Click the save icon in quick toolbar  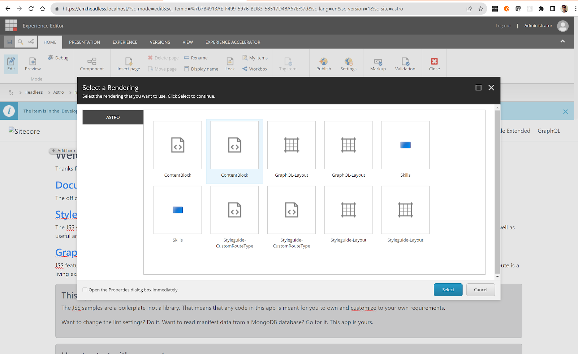(10, 42)
